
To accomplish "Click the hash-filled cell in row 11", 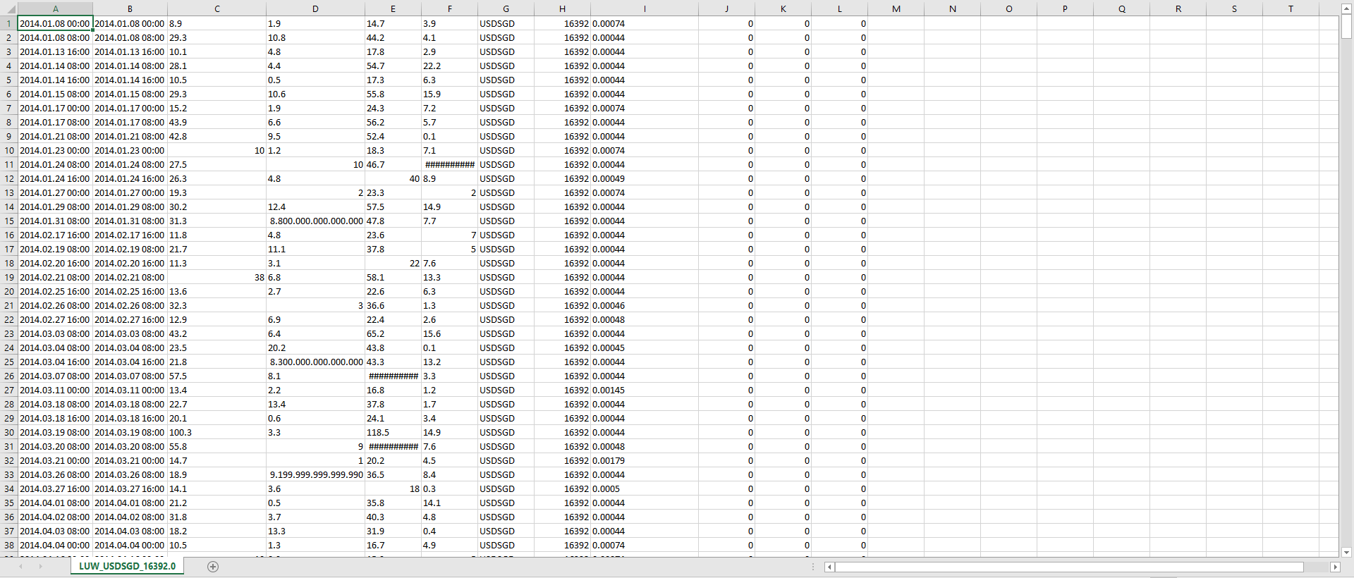I will click(x=449, y=164).
